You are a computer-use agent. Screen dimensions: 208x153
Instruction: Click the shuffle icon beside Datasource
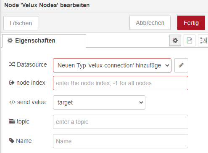[12, 64]
